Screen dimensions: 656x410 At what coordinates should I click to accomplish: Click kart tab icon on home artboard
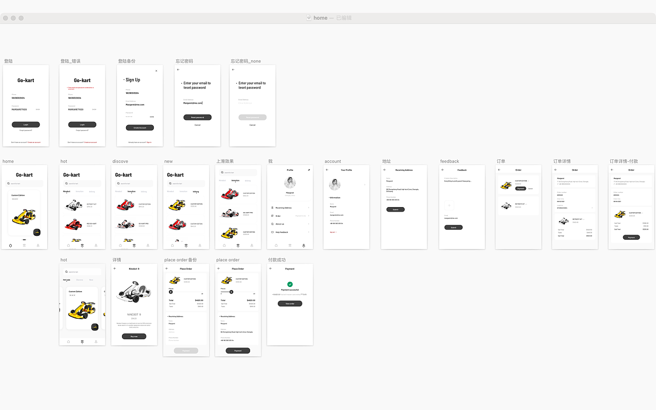24,245
